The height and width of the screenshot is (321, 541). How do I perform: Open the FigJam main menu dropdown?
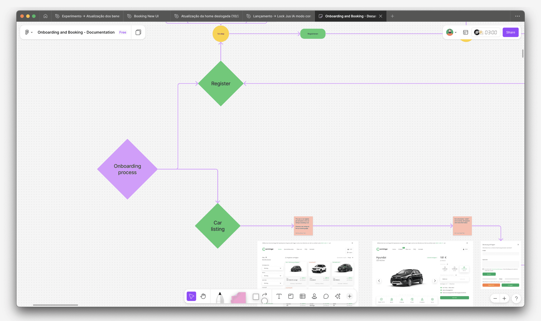pyautogui.click(x=29, y=32)
